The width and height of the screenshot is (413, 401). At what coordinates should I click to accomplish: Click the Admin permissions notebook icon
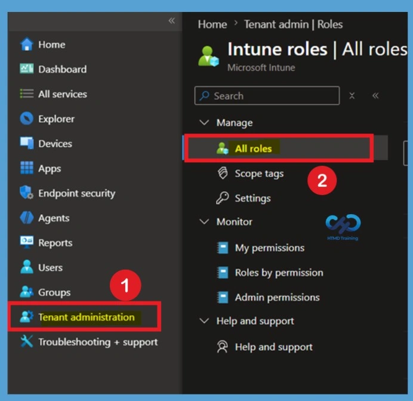223,297
